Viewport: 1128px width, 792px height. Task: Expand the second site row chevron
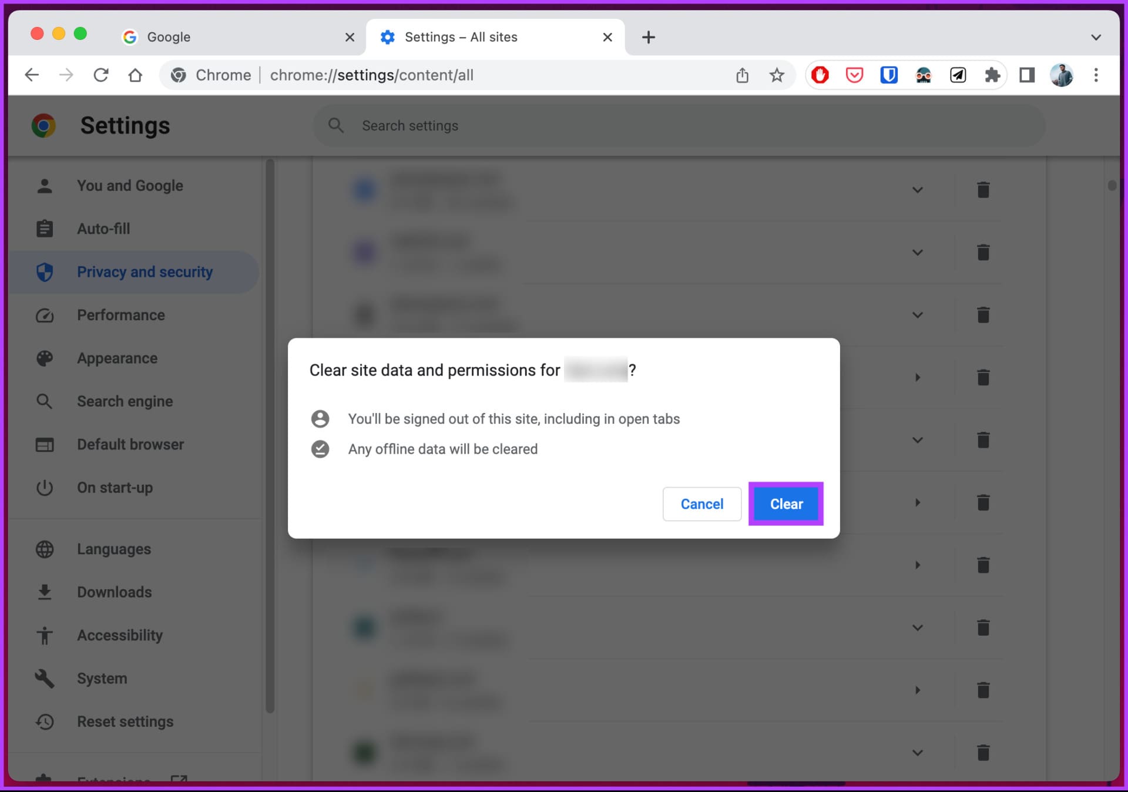point(917,253)
